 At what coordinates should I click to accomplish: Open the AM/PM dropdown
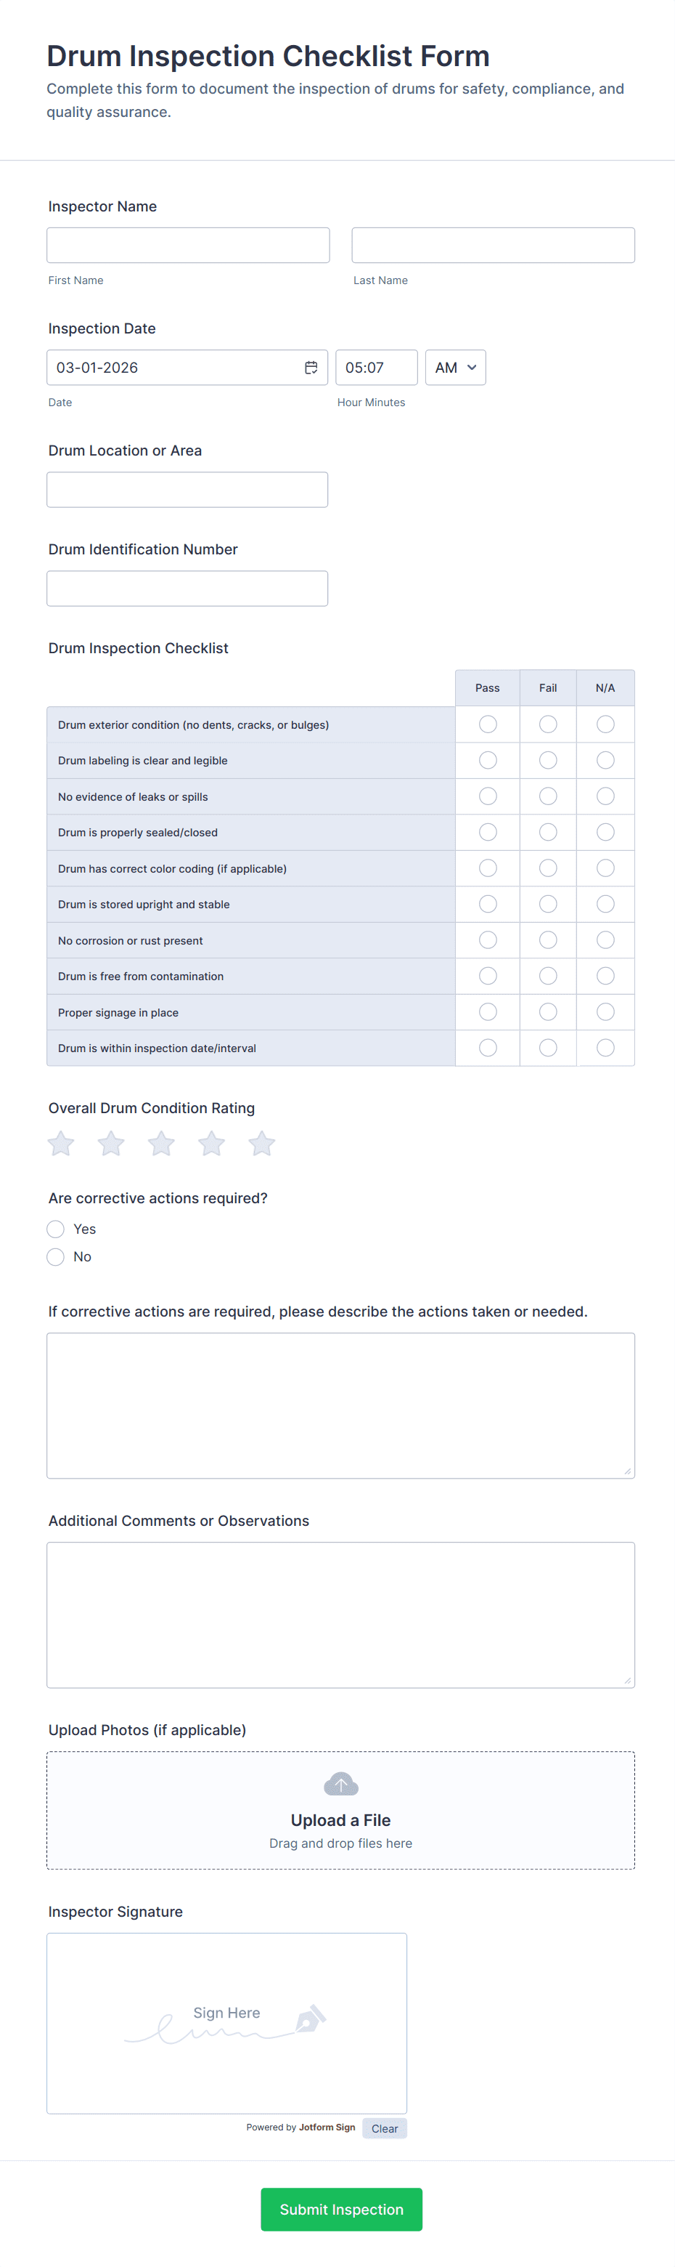pos(455,368)
